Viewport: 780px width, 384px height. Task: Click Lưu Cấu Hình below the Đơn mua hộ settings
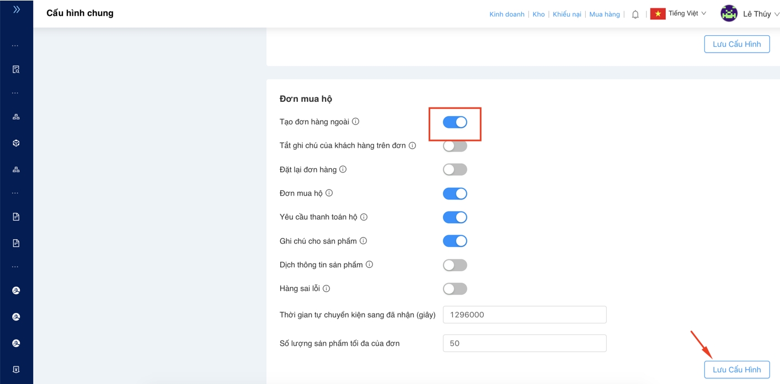(736, 370)
